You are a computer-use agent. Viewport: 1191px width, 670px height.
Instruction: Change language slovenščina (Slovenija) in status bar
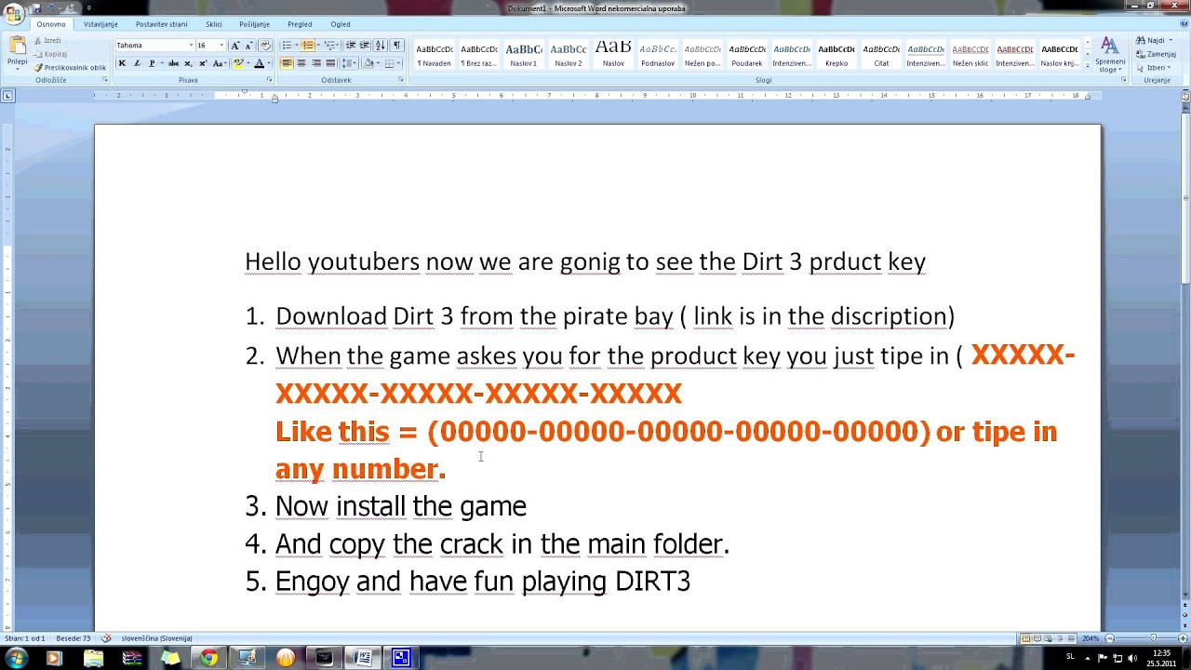156,638
